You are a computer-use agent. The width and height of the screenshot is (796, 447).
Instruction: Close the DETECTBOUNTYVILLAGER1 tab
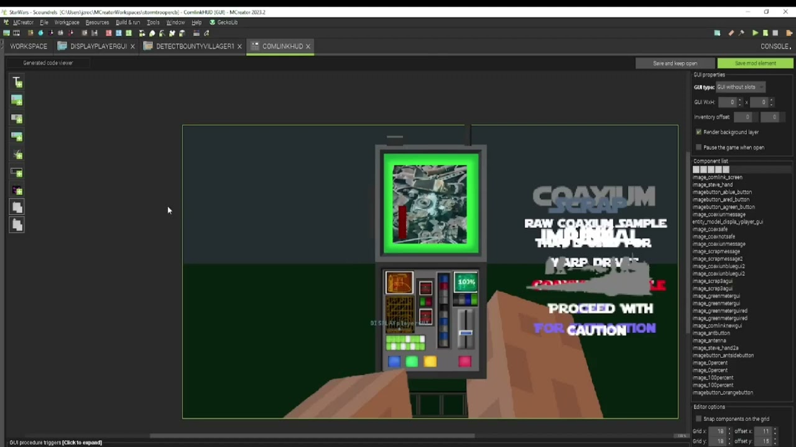pos(239,47)
